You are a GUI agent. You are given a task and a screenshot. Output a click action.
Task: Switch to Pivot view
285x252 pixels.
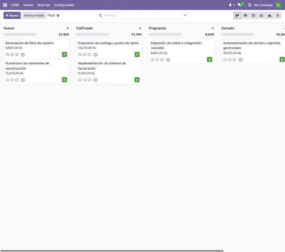point(261,15)
